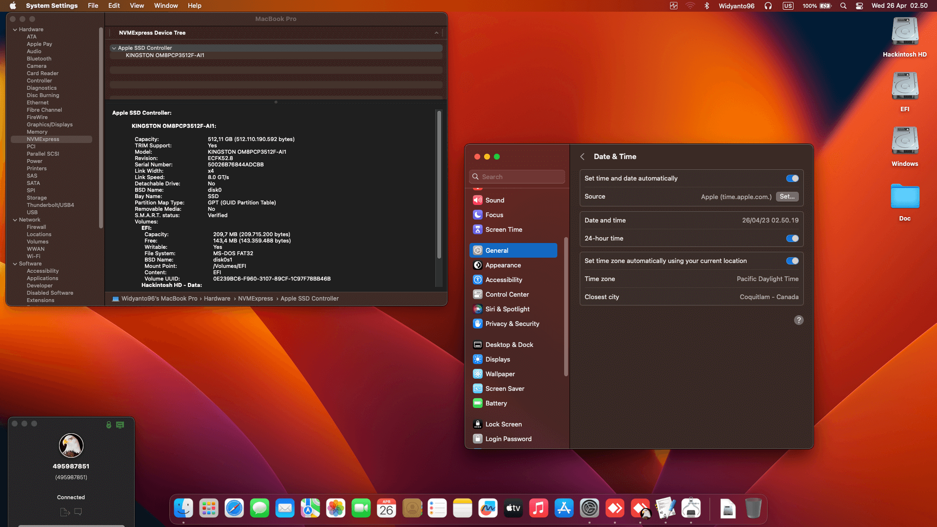Image resolution: width=937 pixels, height=527 pixels.
Task: Open Messages app in Dock
Action: pos(260,508)
